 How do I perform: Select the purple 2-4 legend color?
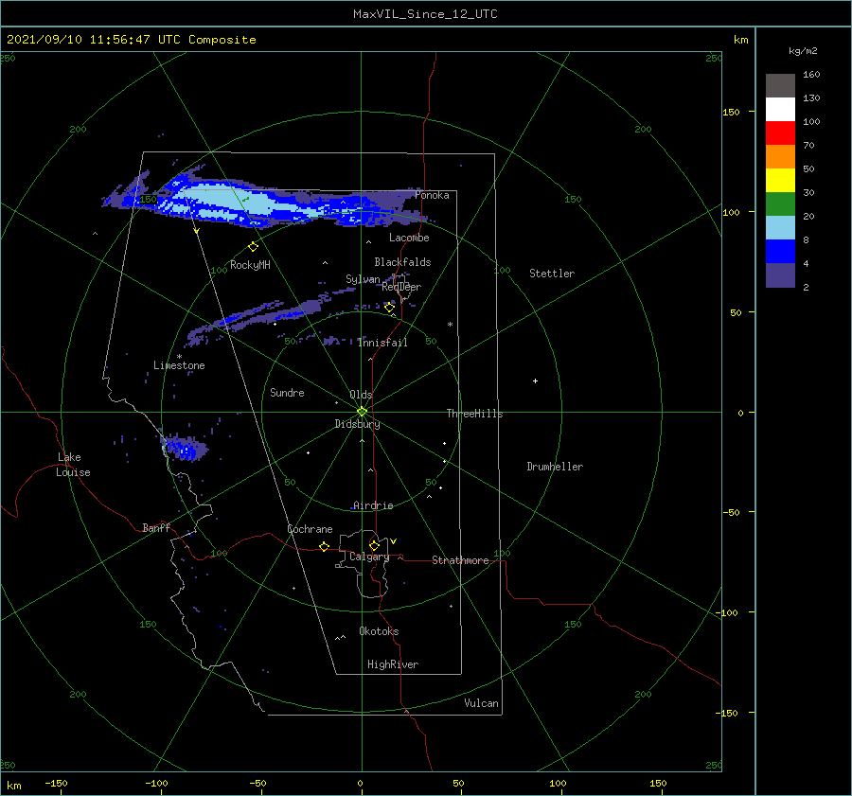point(780,274)
